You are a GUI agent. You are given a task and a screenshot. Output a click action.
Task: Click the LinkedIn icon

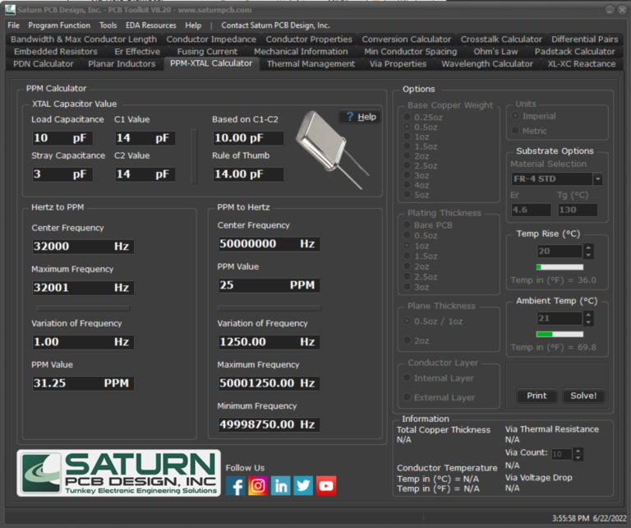tap(281, 486)
